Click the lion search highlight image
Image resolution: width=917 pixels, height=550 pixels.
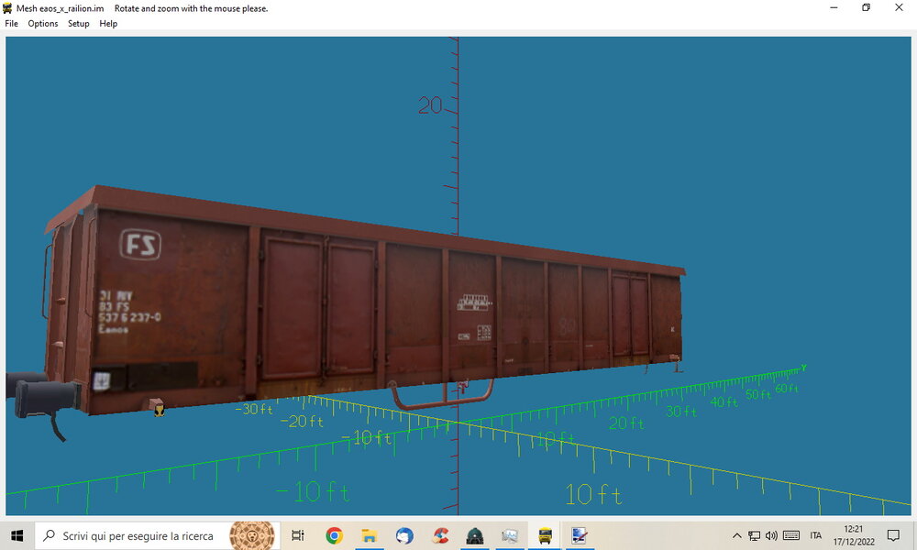252,535
